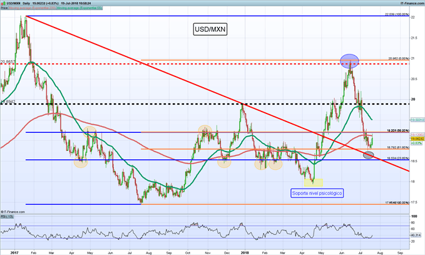The image size is (425, 255).
Task: Click the yellow current price tag on axis
Action: point(417,138)
